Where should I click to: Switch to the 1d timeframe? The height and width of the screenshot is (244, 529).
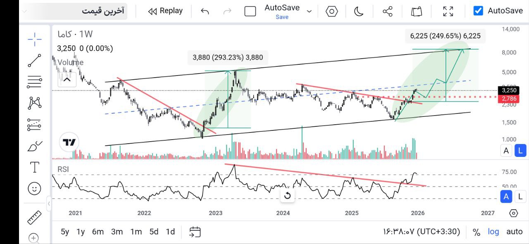tap(170, 232)
